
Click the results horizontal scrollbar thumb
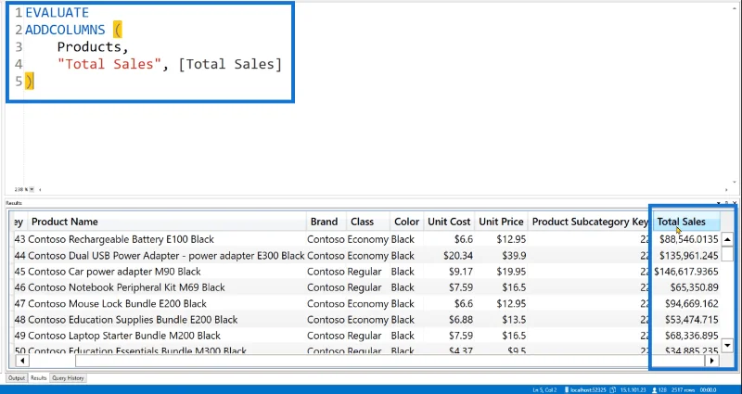pyautogui.click(x=390, y=361)
